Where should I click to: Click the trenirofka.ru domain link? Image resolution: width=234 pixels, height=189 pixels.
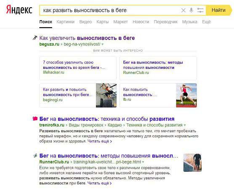click(x=52, y=125)
